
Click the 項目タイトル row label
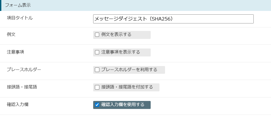point(20,18)
